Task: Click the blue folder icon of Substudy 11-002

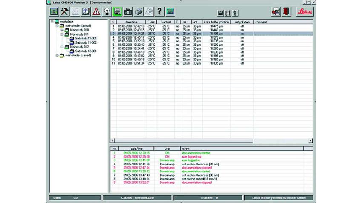Action: point(72,43)
